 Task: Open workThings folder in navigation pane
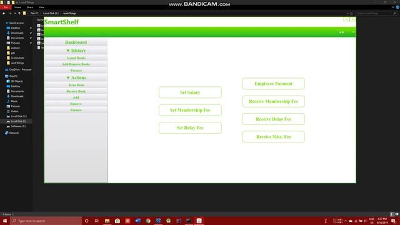17,63
